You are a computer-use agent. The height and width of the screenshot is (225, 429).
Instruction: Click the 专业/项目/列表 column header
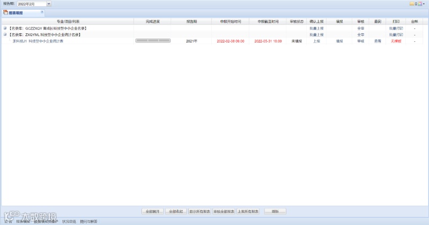68,21
